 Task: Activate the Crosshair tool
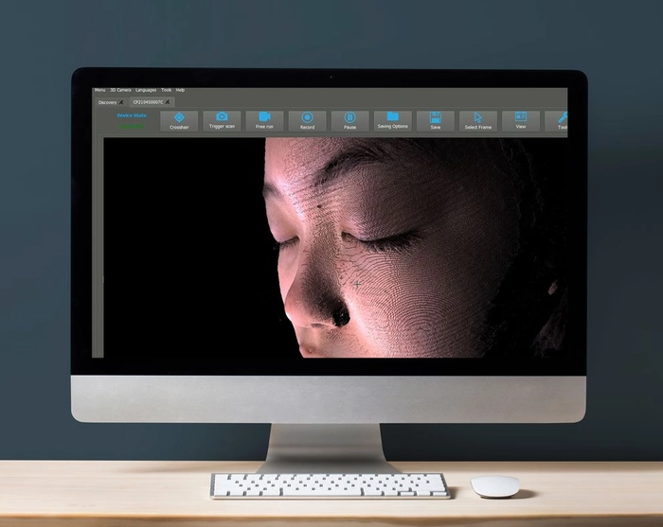tap(179, 120)
